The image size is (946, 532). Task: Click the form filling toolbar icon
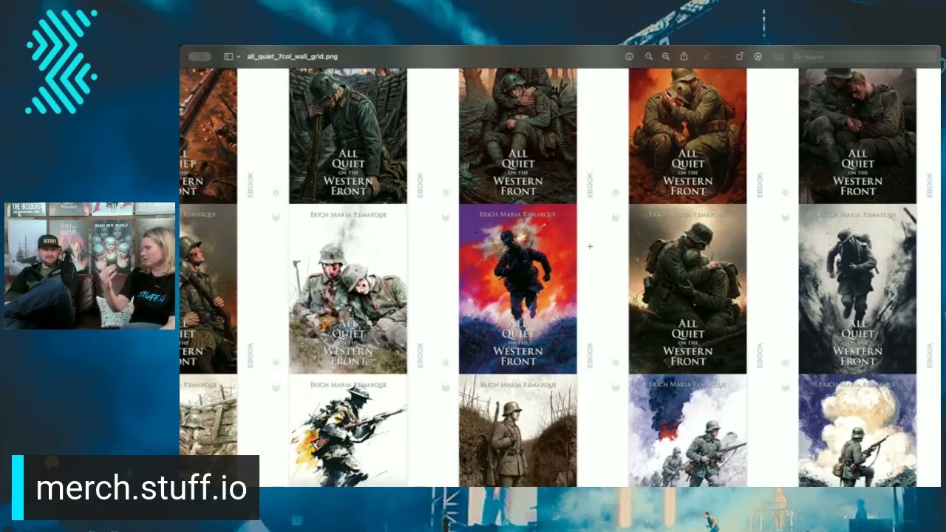778,56
